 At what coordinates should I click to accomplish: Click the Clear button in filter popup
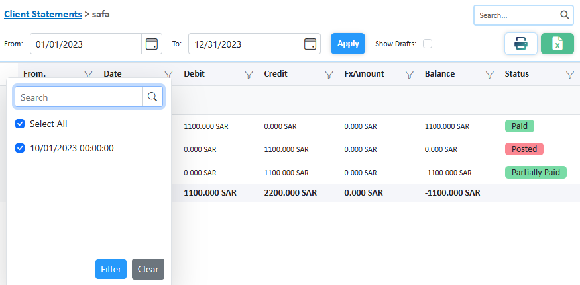tap(148, 269)
